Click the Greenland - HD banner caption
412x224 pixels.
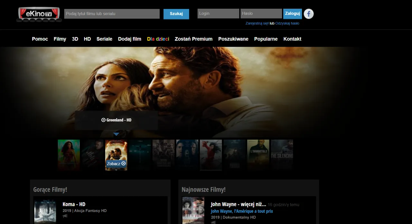coord(116,120)
